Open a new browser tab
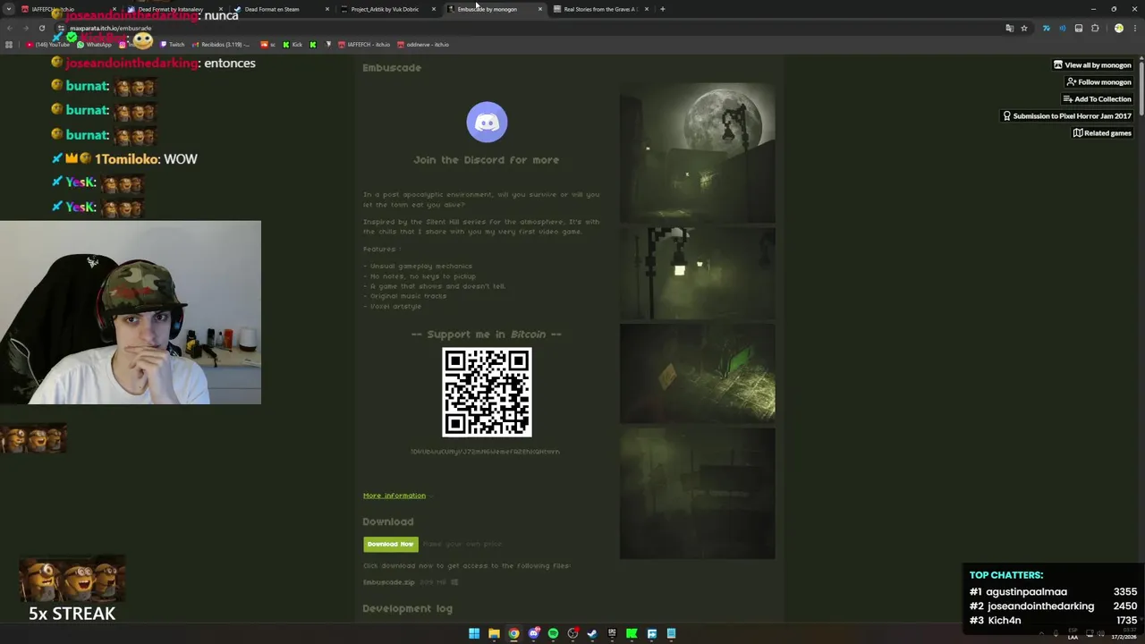The image size is (1145, 644). click(662, 9)
